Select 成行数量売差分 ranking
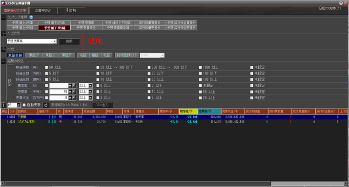Viewport: 349px width, 187px height. point(149,28)
